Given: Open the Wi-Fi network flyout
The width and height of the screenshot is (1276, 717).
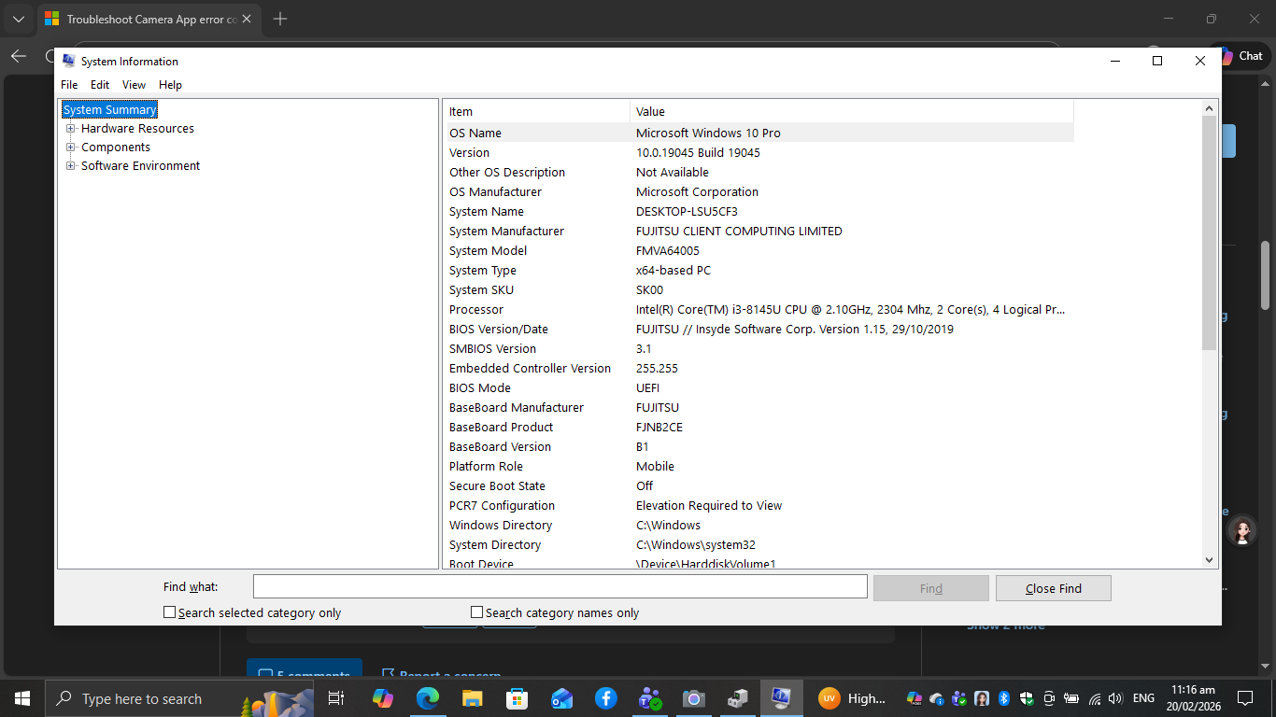Looking at the screenshot, I should (1095, 699).
